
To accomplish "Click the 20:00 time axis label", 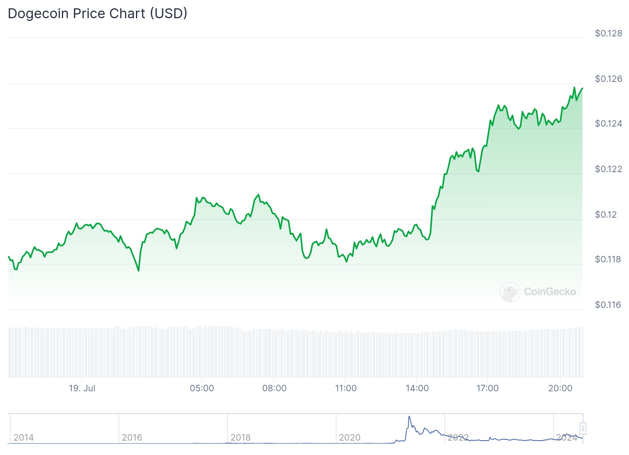I will (560, 388).
